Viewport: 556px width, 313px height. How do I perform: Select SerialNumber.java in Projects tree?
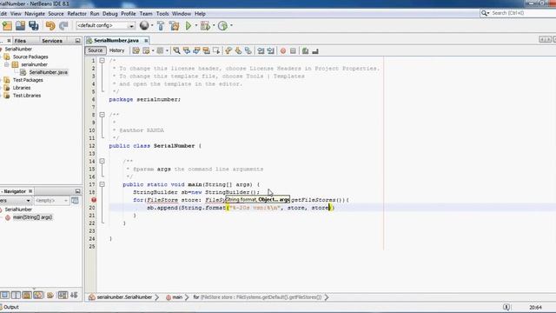coord(49,72)
